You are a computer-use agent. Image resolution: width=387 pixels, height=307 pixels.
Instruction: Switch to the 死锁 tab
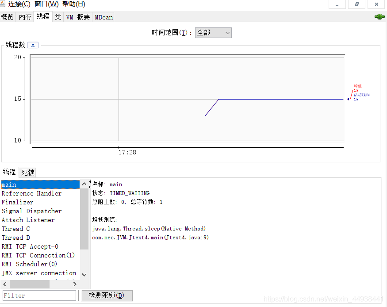click(27, 172)
